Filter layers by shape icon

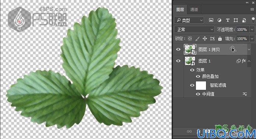click(236, 20)
